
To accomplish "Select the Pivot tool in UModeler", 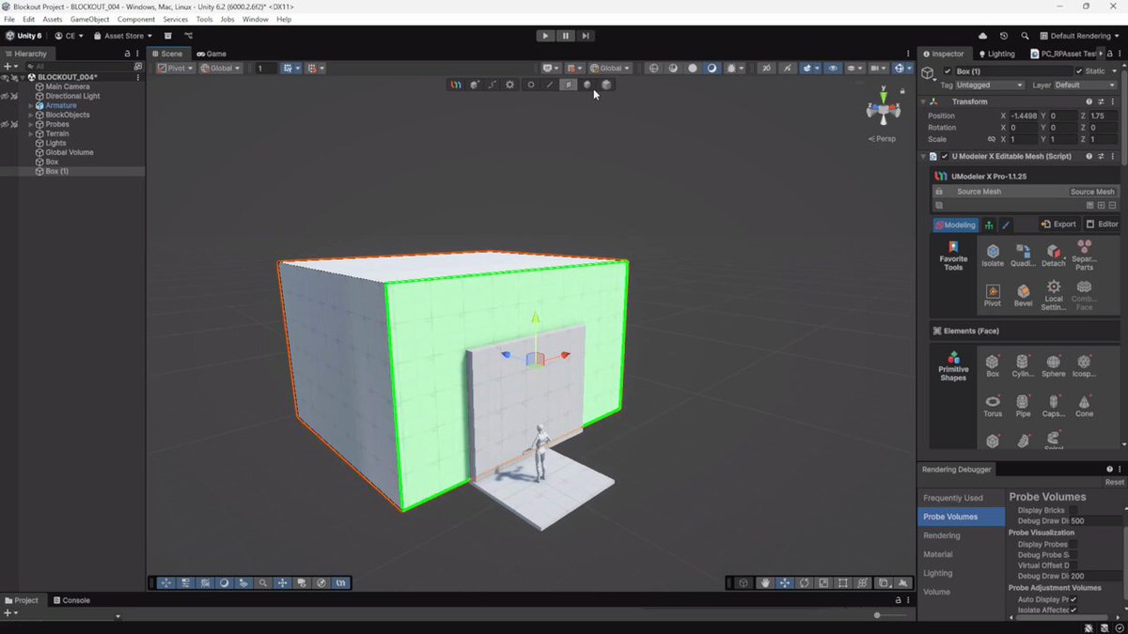I will [993, 296].
